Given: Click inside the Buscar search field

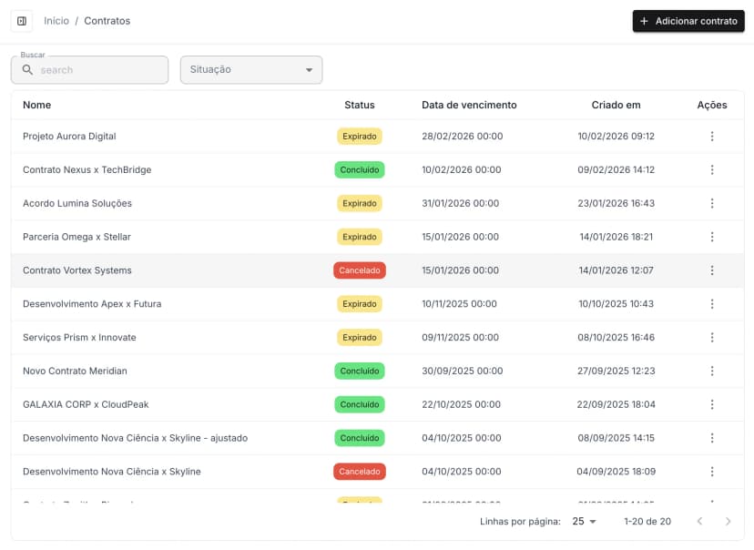Looking at the screenshot, I should pyautogui.click(x=100, y=70).
